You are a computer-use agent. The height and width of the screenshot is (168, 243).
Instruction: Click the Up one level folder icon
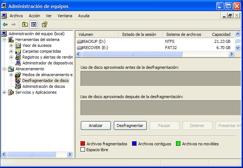25,25
